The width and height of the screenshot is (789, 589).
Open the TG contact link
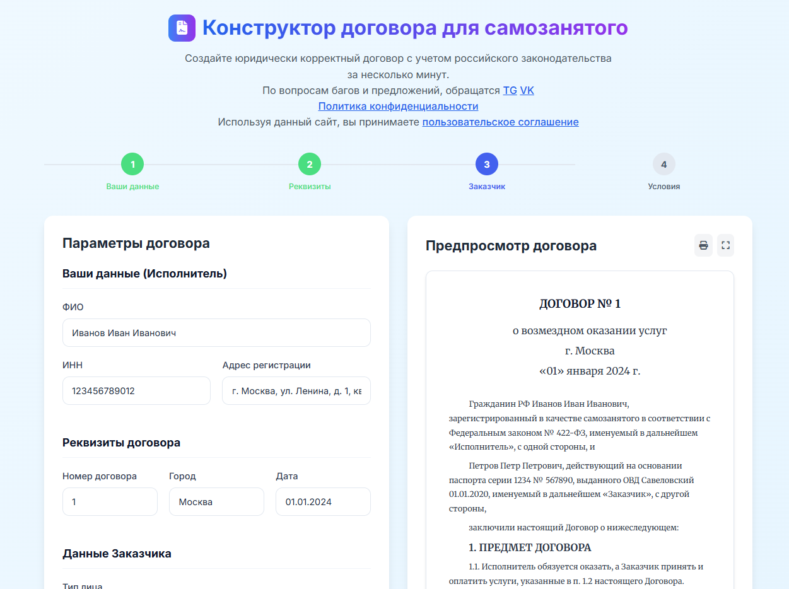coord(510,90)
